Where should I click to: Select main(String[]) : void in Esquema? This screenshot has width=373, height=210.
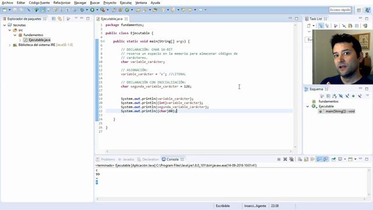[x=337, y=111]
